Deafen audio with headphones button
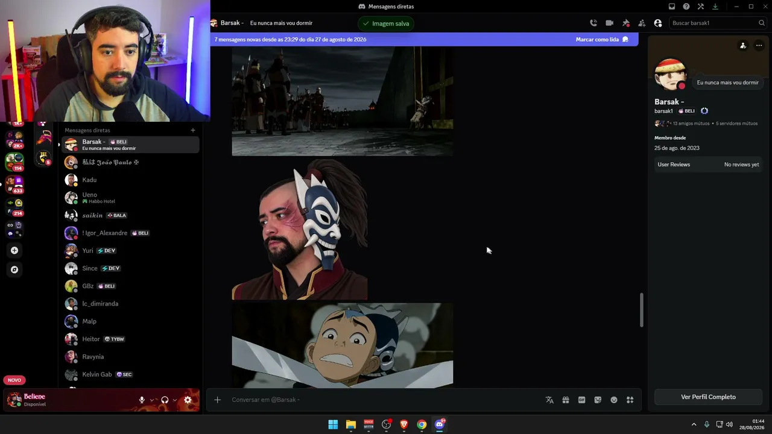 point(165,400)
